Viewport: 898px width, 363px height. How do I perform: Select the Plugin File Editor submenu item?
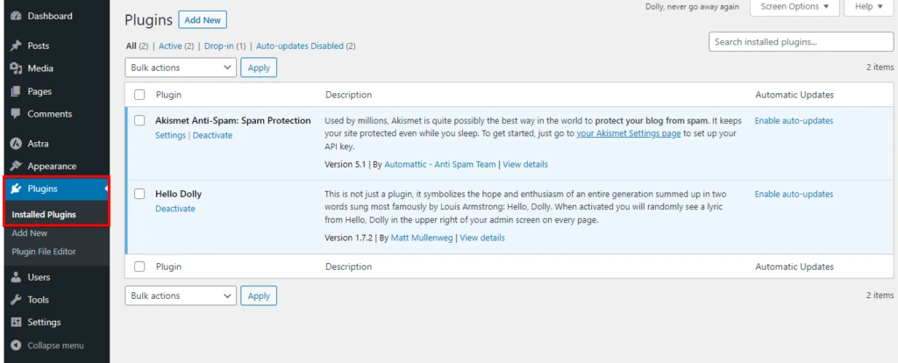point(44,252)
